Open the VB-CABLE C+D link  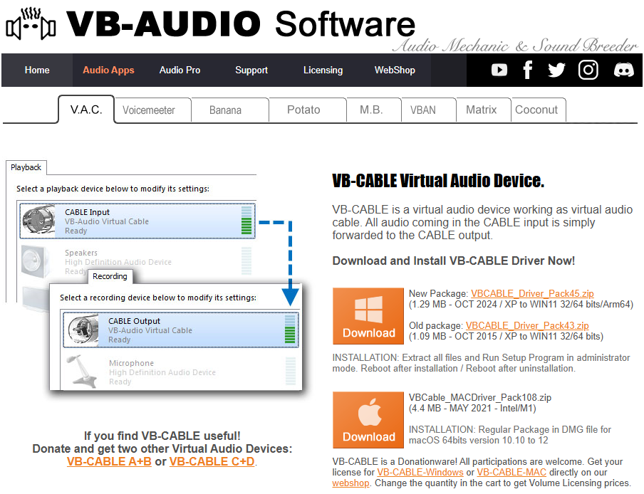pyautogui.click(x=212, y=461)
